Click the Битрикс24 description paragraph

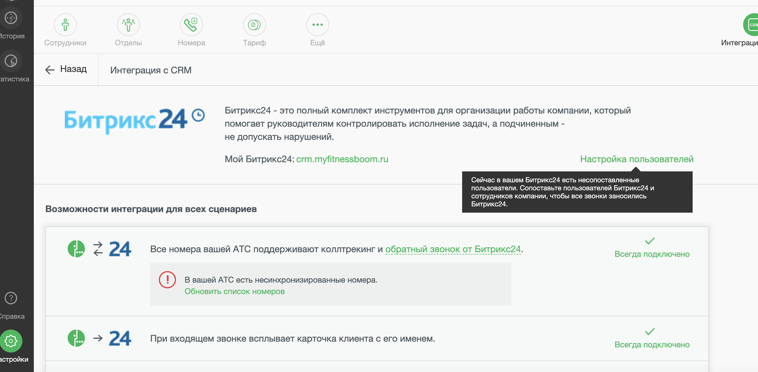(427, 124)
